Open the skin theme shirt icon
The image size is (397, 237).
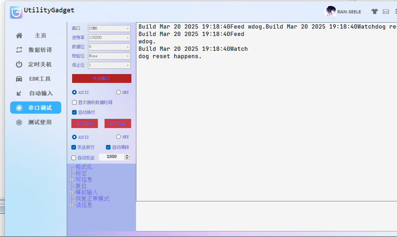(374, 11)
